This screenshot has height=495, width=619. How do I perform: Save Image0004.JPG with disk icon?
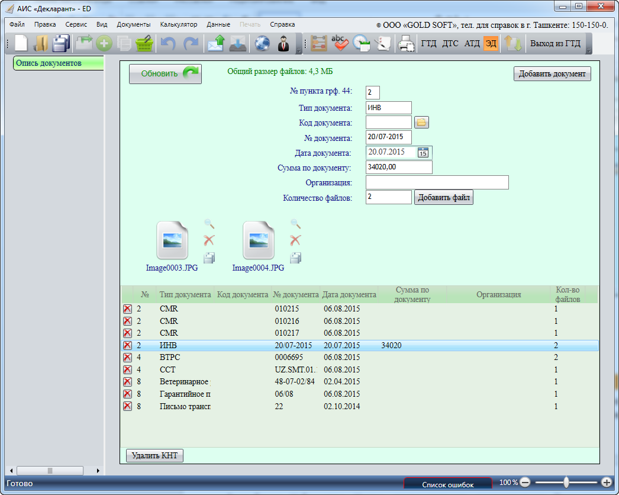[x=295, y=258]
